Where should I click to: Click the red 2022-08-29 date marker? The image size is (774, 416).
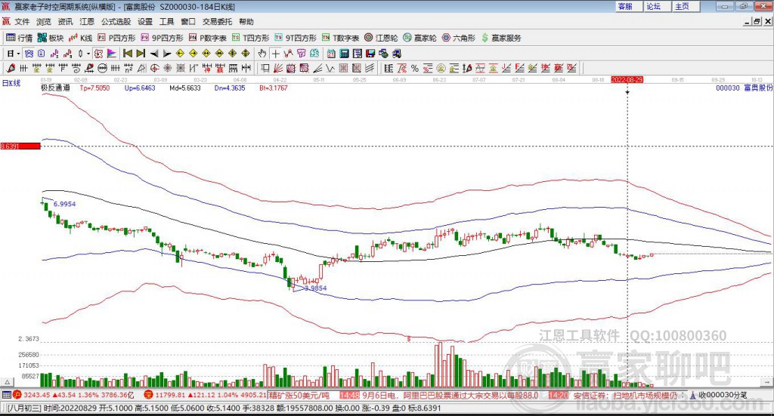point(627,79)
